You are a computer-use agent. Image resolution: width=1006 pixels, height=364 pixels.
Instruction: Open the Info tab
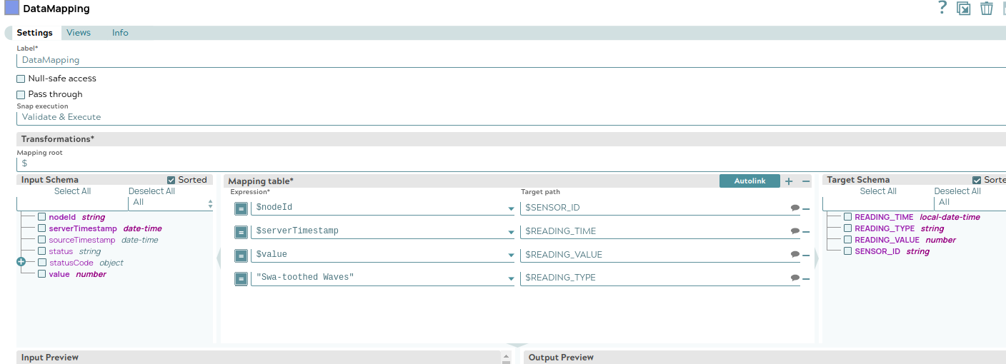120,33
